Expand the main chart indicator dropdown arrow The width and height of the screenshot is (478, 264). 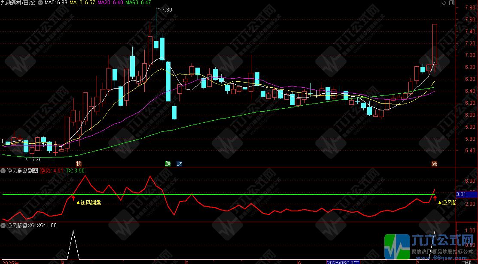[41, 3]
